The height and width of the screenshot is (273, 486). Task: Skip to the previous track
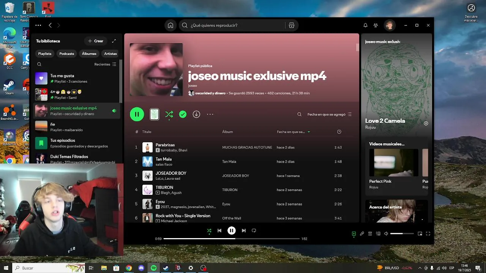tap(219, 231)
